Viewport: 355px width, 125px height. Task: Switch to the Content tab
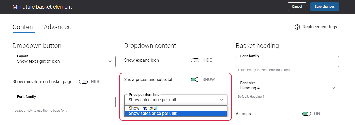click(24, 27)
